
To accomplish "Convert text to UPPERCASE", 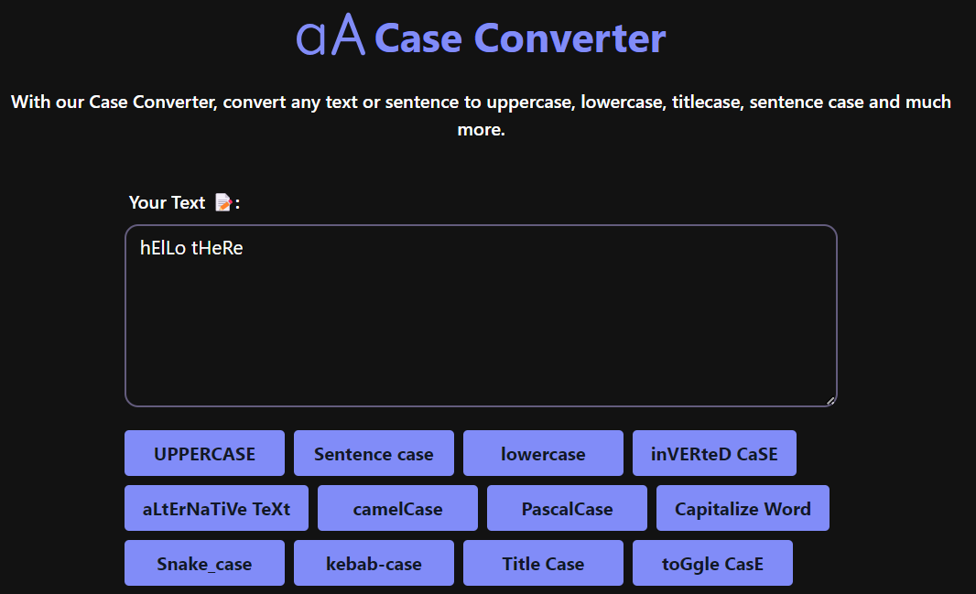I will [x=204, y=452].
